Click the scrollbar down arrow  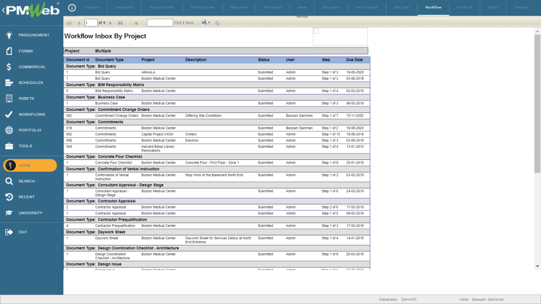tap(537, 267)
